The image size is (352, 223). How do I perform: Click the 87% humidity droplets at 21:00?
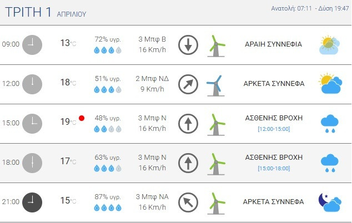click(107, 208)
